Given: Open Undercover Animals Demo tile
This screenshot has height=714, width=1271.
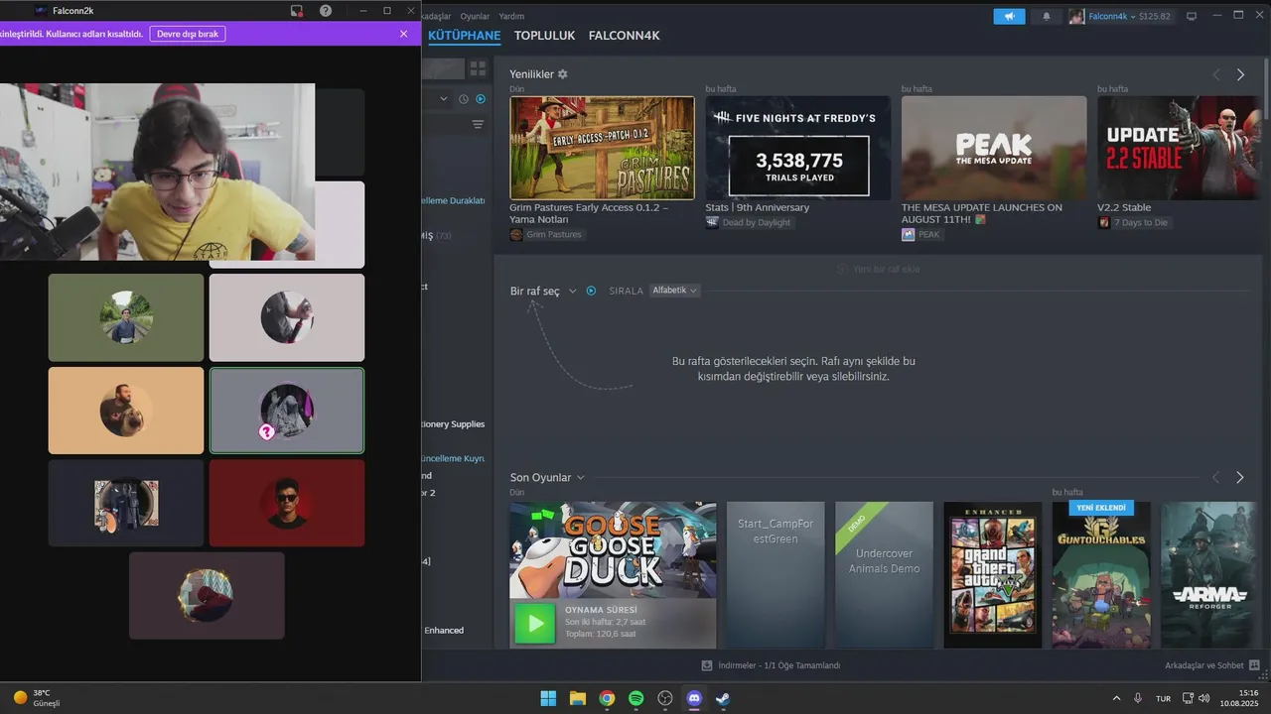Looking at the screenshot, I should tap(885, 575).
